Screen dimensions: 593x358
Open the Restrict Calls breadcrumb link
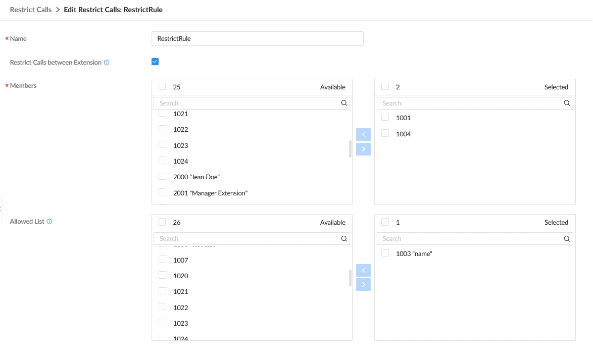(x=31, y=10)
